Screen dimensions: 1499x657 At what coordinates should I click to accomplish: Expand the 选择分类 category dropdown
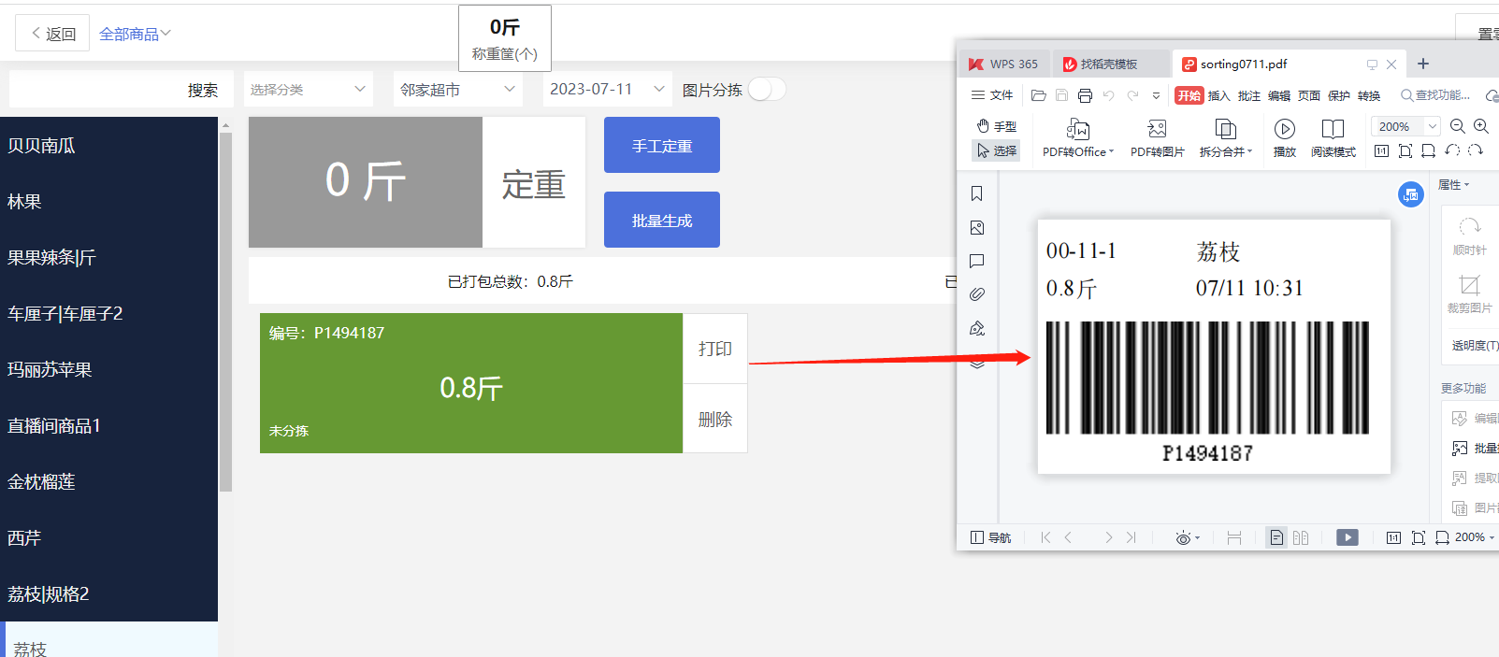(x=308, y=90)
